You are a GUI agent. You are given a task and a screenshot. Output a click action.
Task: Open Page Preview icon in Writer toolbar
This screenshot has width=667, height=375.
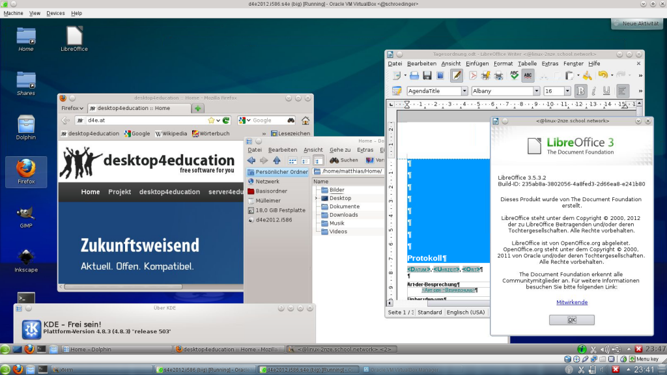(x=498, y=76)
